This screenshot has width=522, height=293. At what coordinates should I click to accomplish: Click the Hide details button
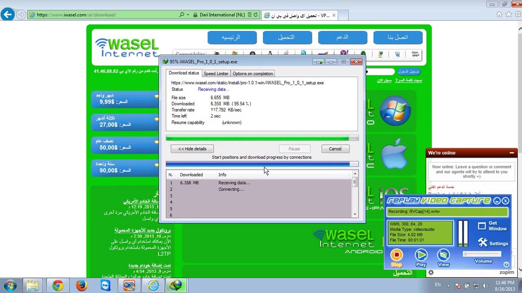pos(192,149)
